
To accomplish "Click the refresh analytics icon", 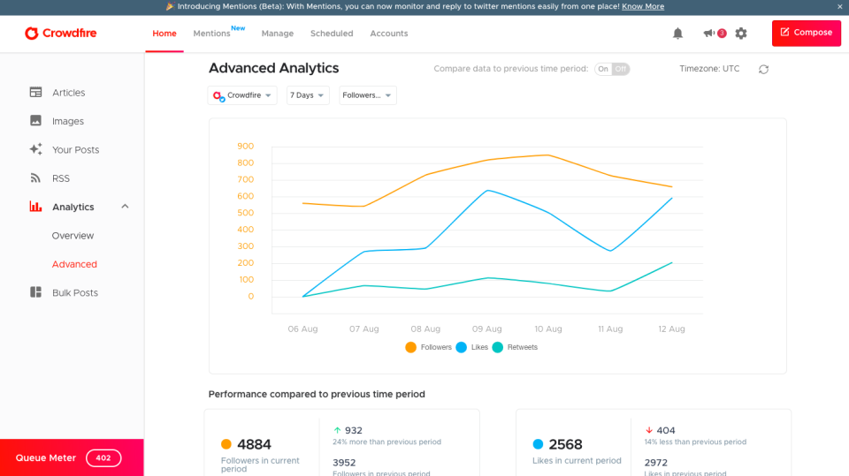I will (x=764, y=69).
